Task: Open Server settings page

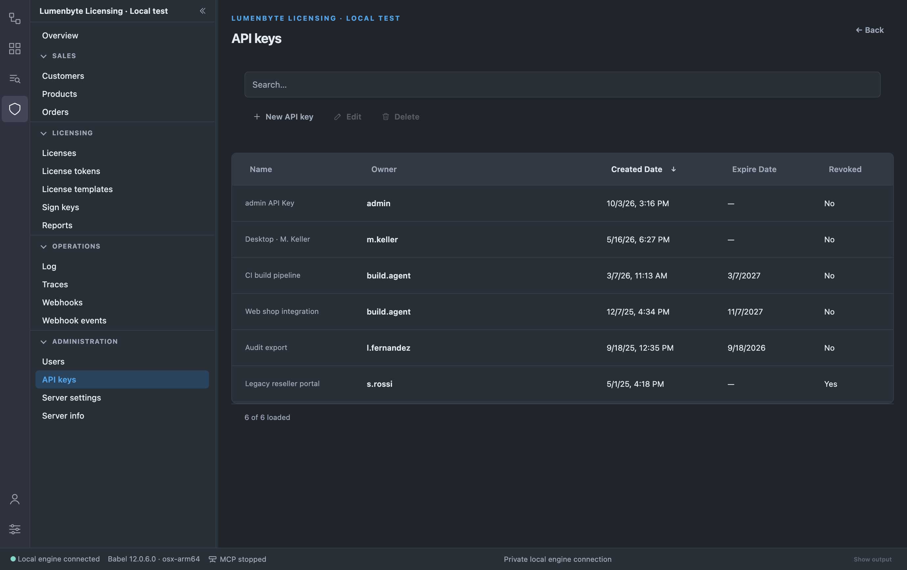Action: (122, 398)
